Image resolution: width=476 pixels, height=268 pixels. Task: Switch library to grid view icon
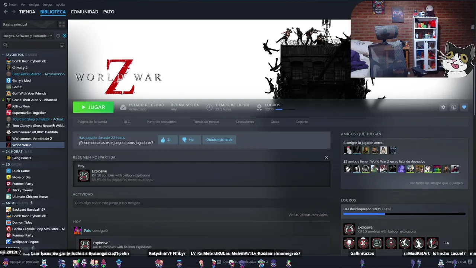tap(62, 24)
